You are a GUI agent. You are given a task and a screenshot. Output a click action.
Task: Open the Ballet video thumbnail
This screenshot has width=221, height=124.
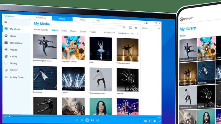point(101,49)
